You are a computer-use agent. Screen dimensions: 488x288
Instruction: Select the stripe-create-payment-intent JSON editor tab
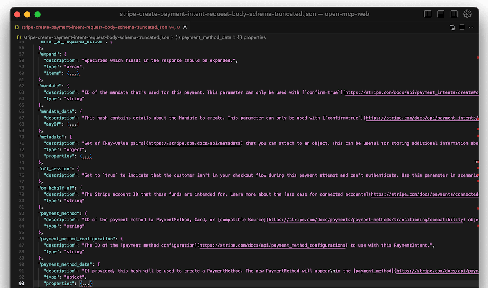point(101,28)
